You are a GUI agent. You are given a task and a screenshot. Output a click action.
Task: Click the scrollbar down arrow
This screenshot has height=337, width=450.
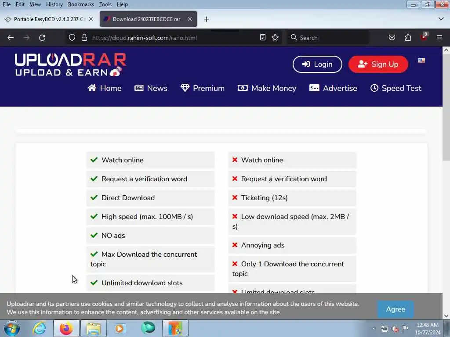pos(446,316)
